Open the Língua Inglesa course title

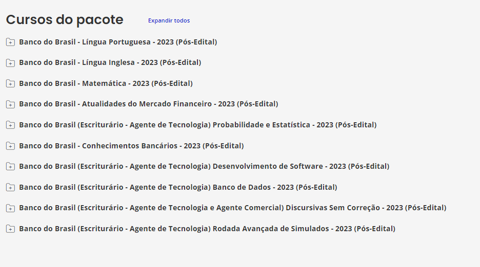pyautogui.click(x=110, y=62)
